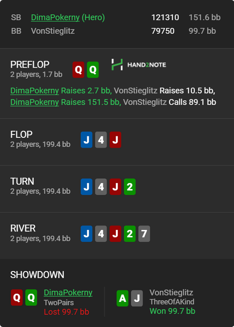
Task: Click red Queen card in showdown
Action: (17, 298)
